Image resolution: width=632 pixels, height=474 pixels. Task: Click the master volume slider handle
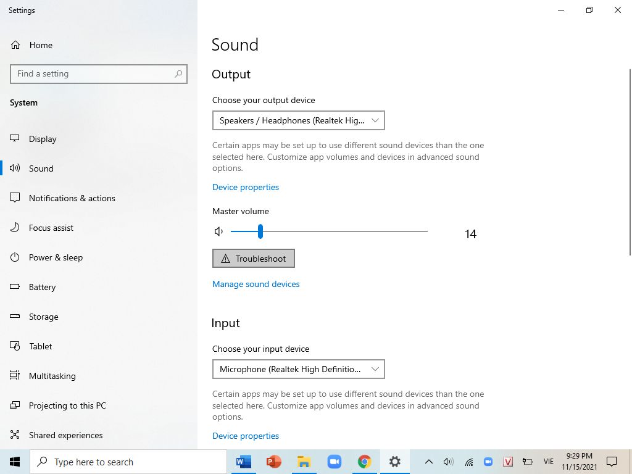point(260,231)
